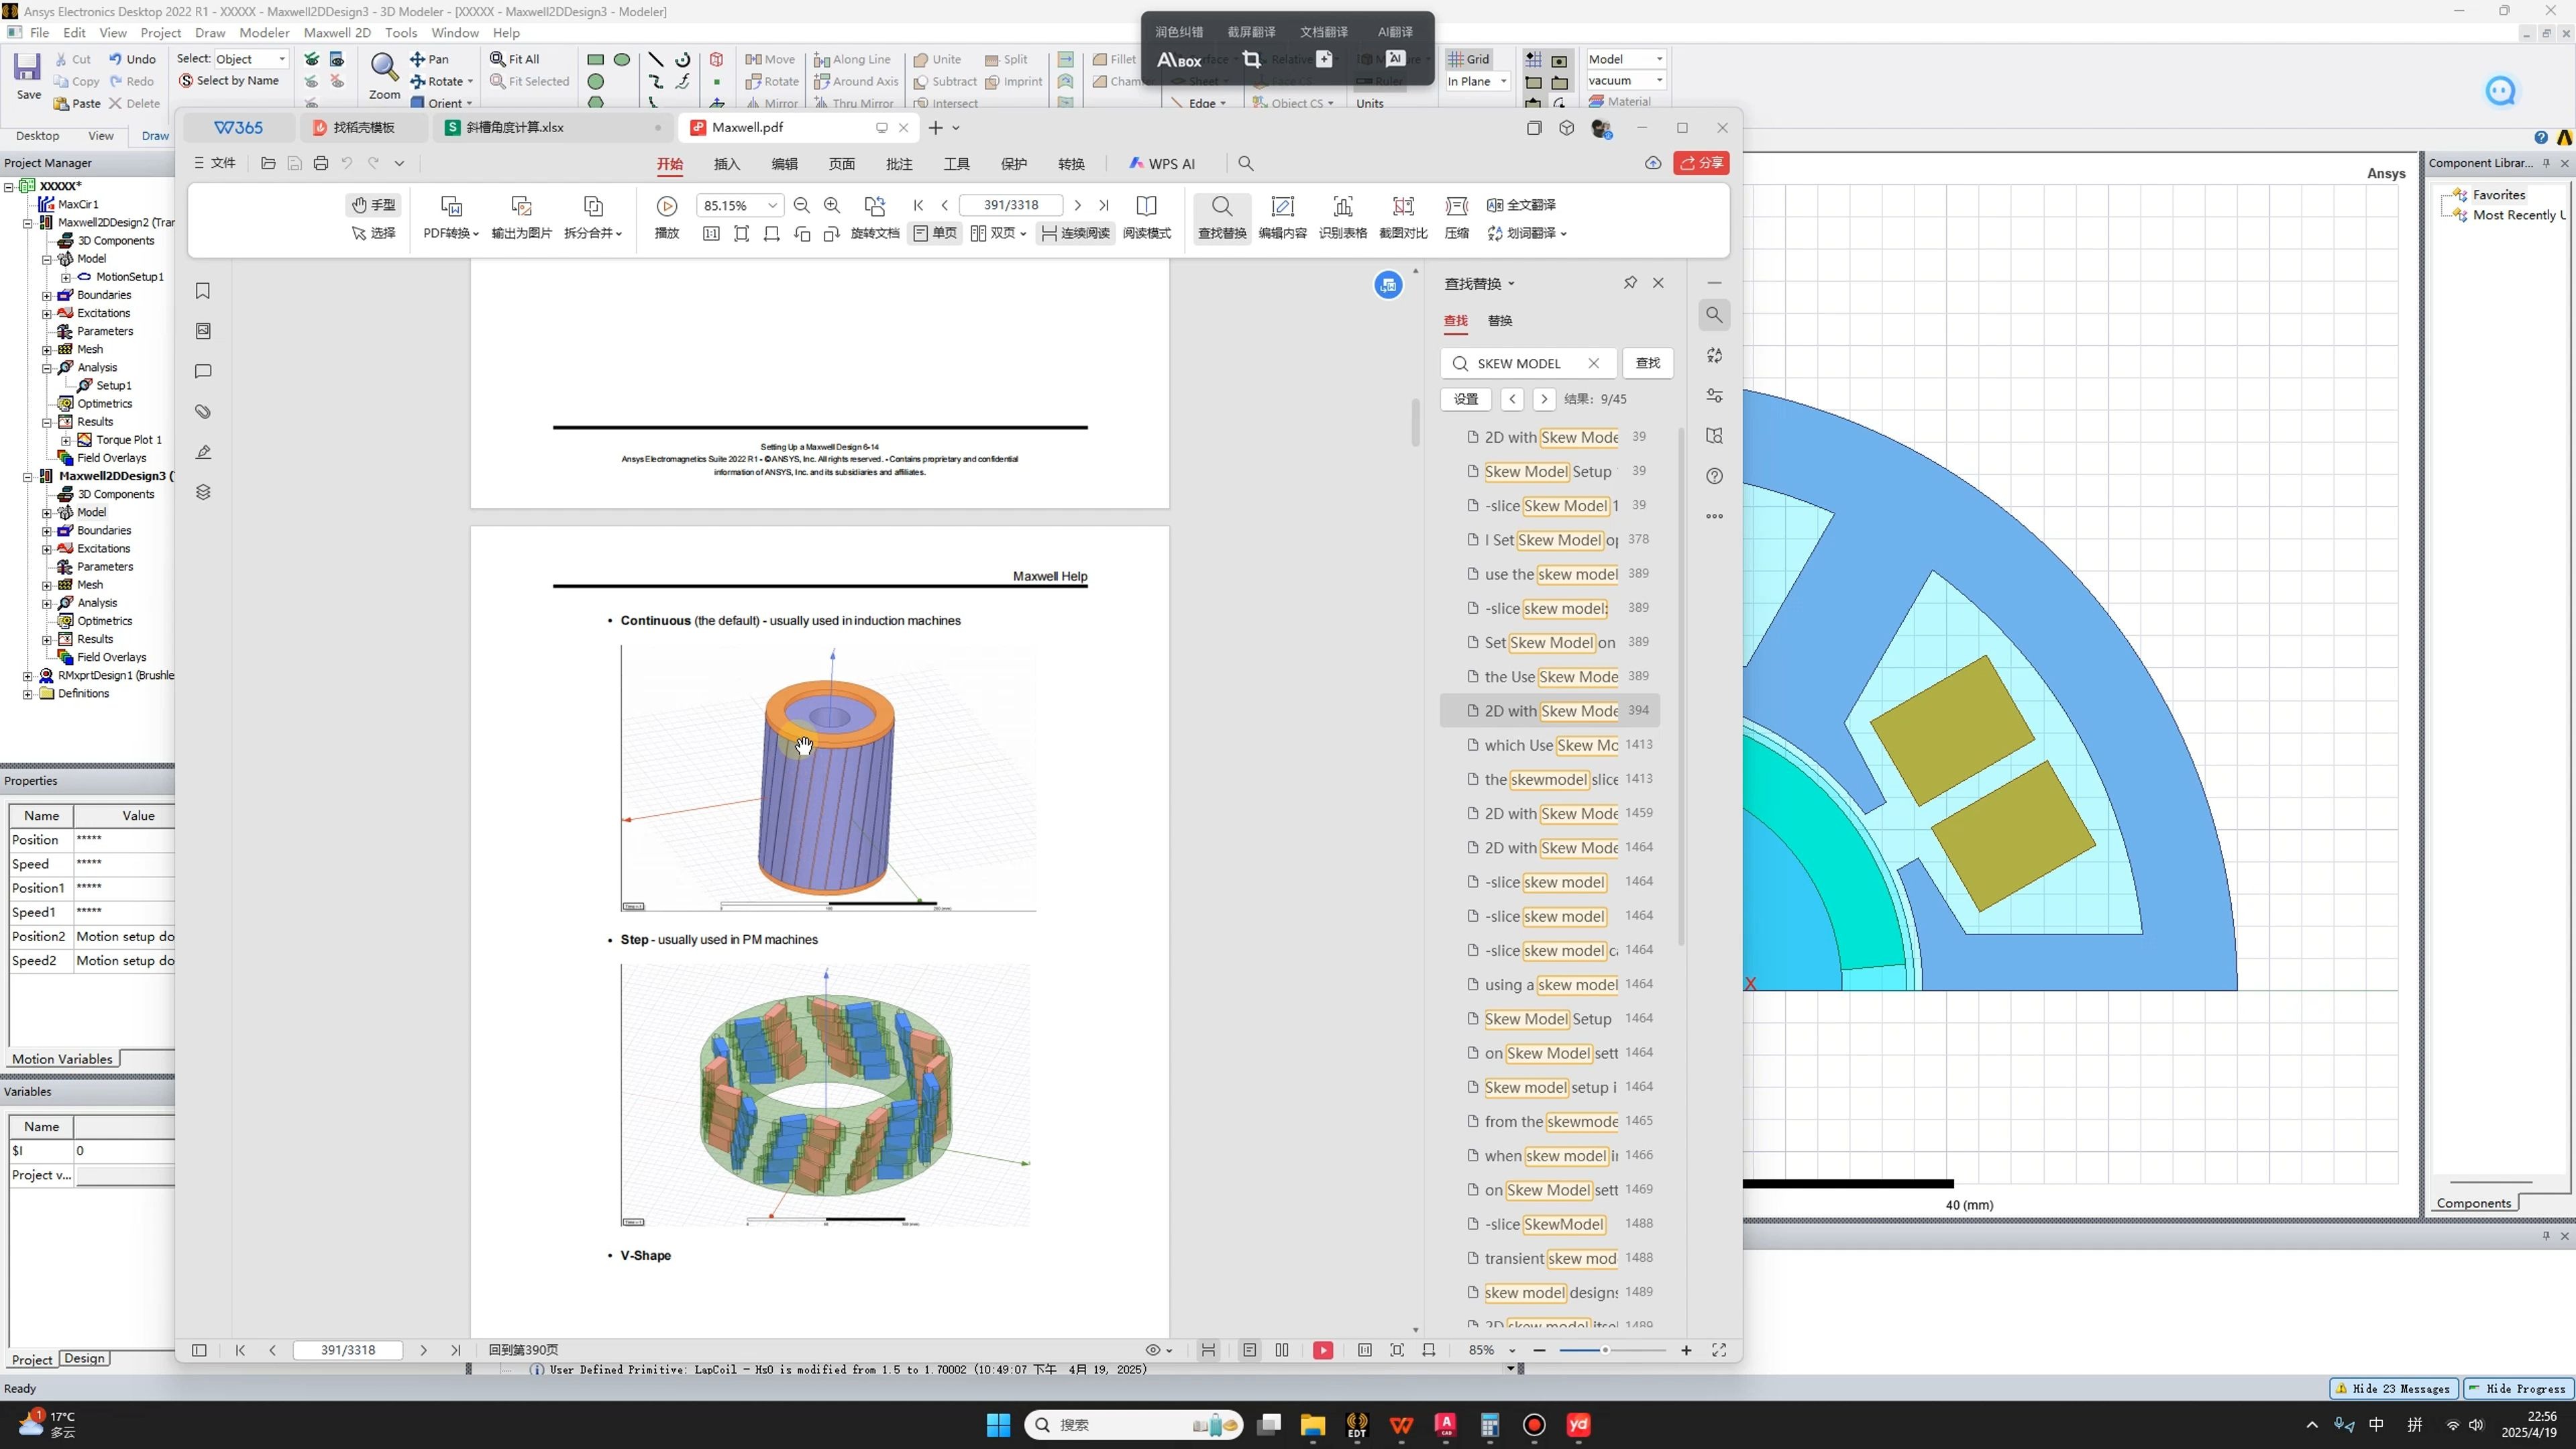Click the 查找 search button

coord(1647,363)
